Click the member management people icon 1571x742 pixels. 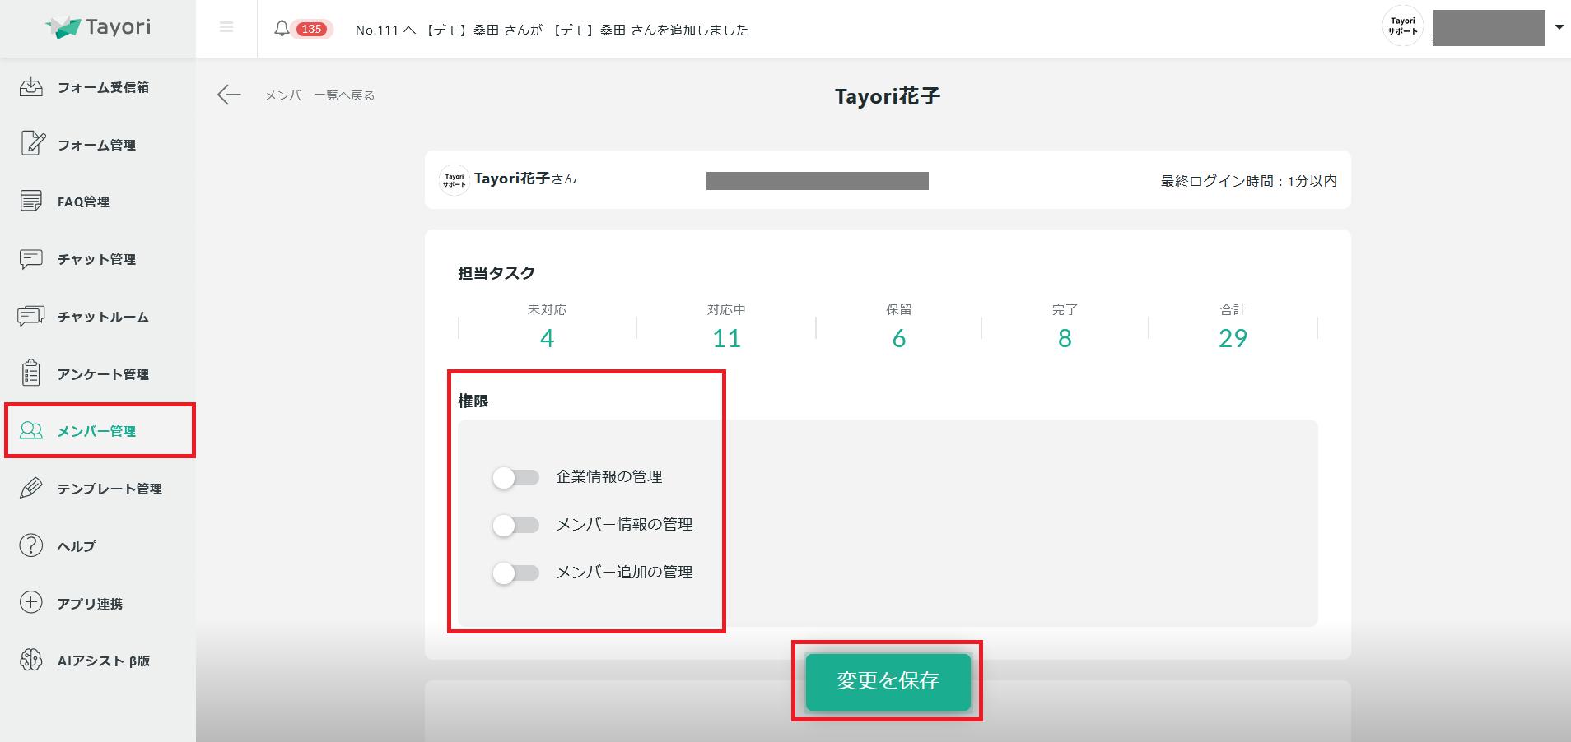click(31, 430)
